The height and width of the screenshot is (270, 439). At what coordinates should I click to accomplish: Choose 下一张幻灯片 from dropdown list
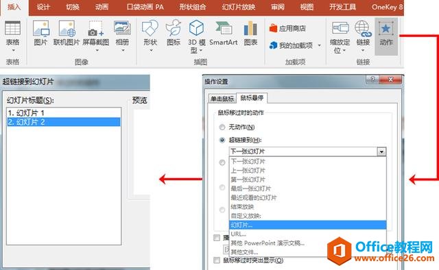point(308,162)
